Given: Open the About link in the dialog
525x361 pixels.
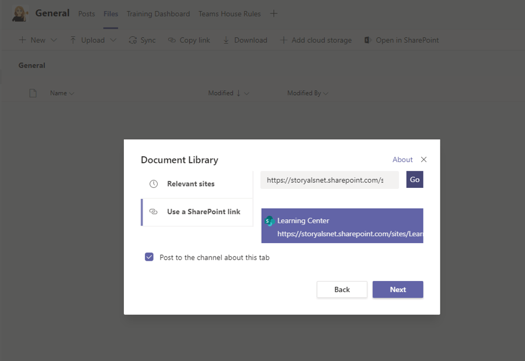Looking at the screenshot, I should click(402, 159).
